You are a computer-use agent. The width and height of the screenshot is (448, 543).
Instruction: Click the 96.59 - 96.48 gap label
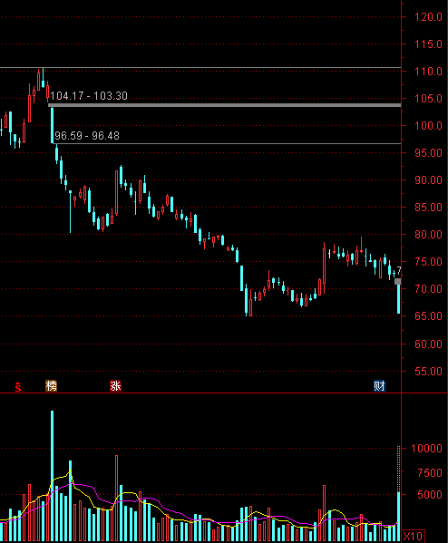[x=87, y=136]
